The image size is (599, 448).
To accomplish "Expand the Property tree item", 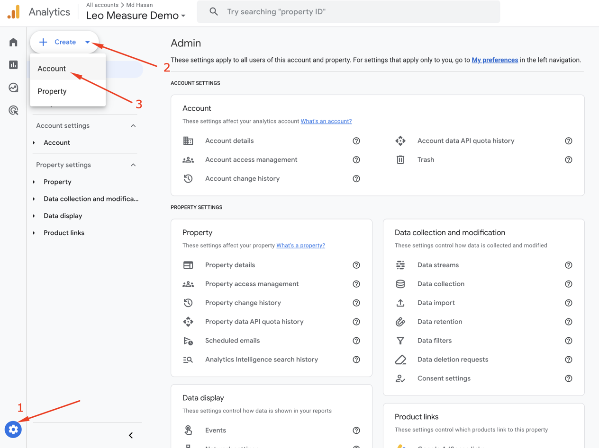I will [34, 182].
